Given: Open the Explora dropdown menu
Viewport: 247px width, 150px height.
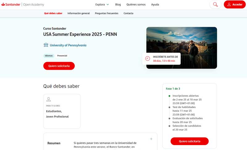Looking at the screenshot, I should [102, 5].
